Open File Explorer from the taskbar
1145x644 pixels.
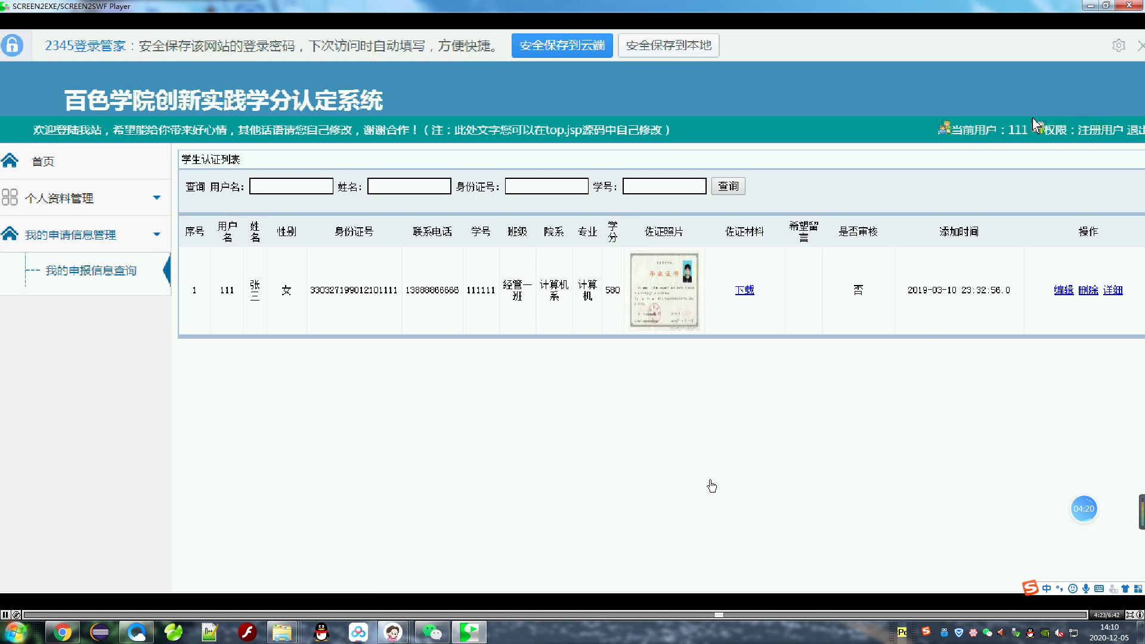click(282, 632)
